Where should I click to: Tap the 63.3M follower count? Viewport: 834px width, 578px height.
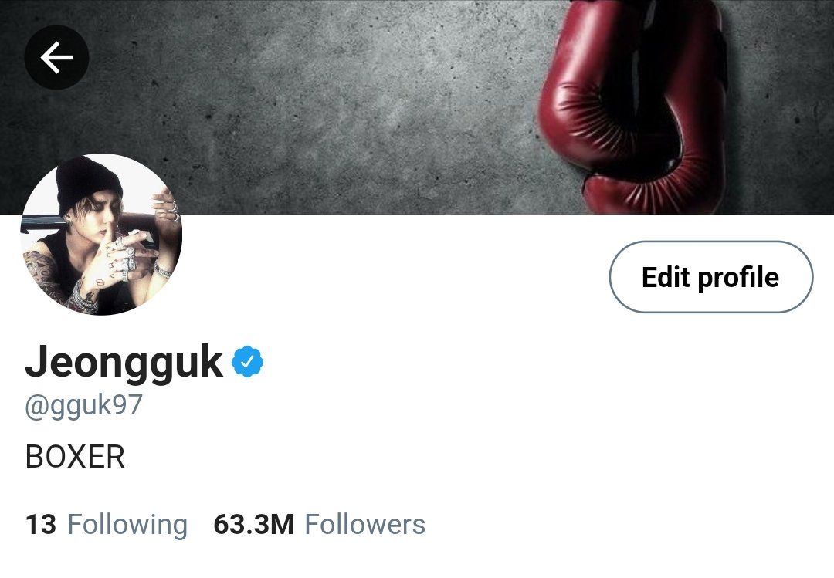pos(254,524)
